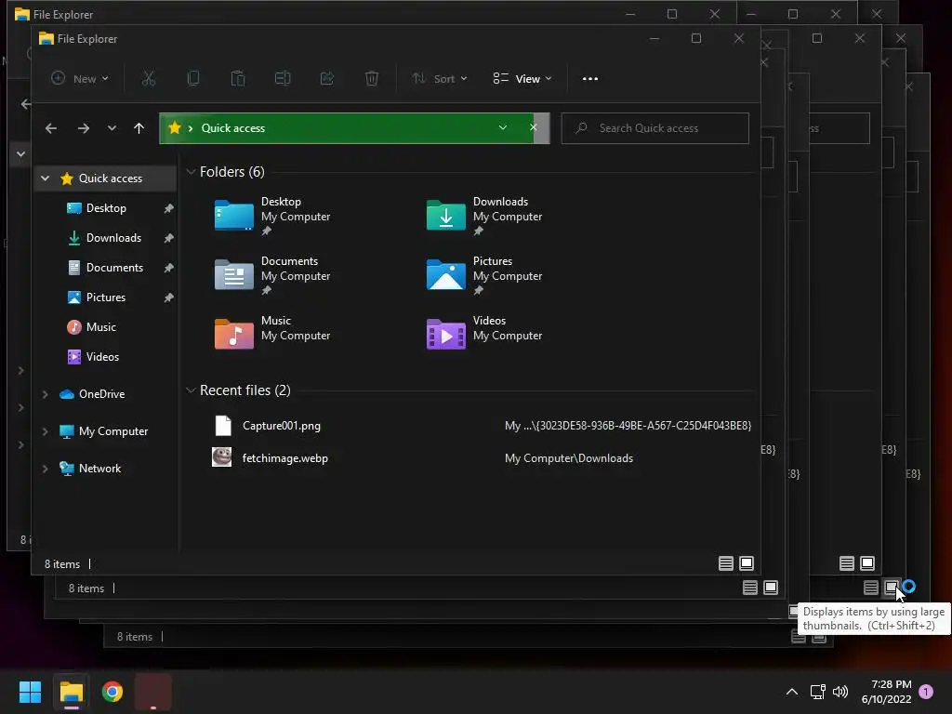Show hidden tray icons chevron

(x=792, y=692)
